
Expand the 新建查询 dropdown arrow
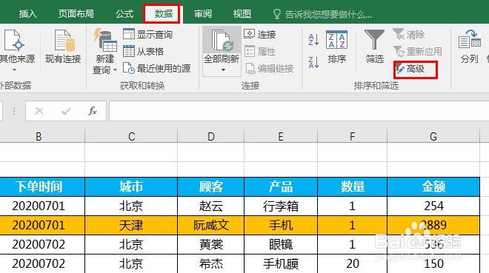coord(115,70)
